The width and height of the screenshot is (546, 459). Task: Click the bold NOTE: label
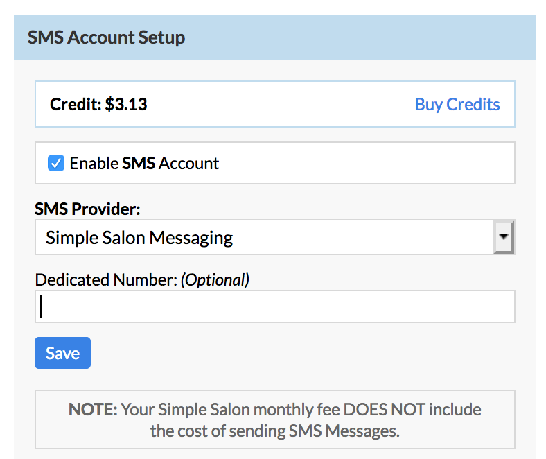click(93, 409)
